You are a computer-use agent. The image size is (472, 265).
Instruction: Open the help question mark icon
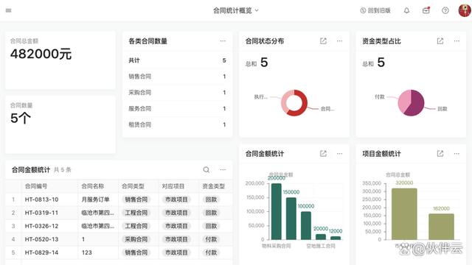[x=445, y=10]
